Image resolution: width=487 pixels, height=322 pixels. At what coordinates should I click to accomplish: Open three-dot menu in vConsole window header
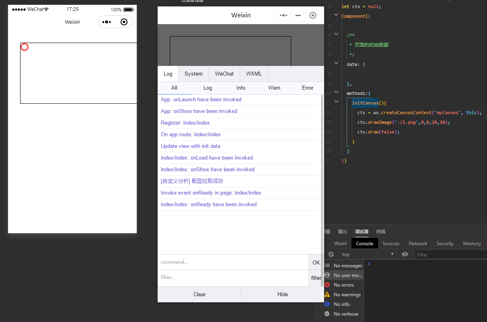tap(284, 15)
